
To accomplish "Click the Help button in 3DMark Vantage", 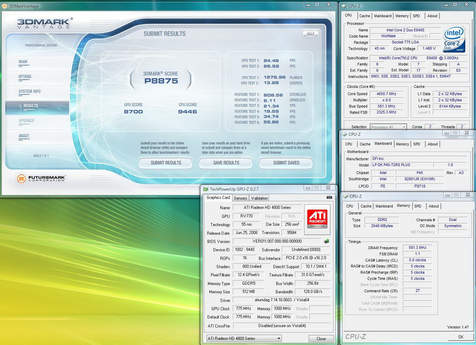I will (x=310, y=34).
